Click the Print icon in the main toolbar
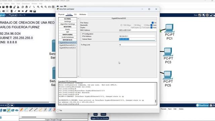The width and height of the screenshot is (215, 121). [7, 7]
